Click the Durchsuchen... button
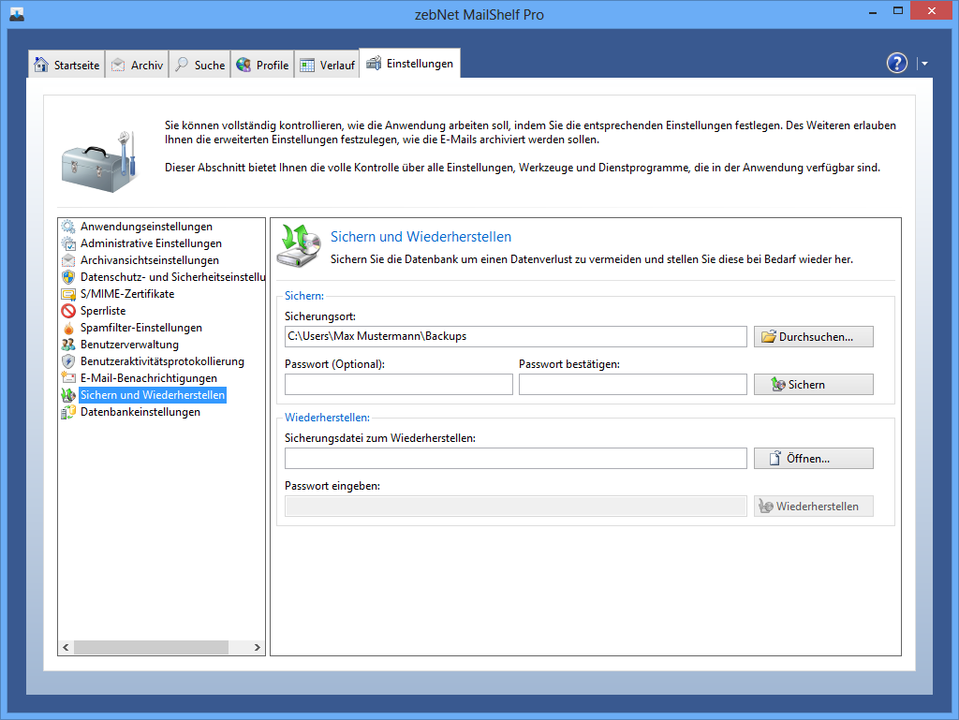This screenshot has height=720, width=959. coord(814,337)
